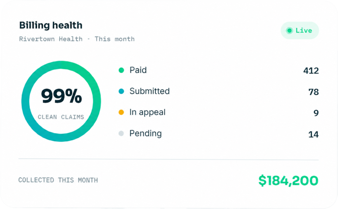
Task: Select the Live status badge
Action: pyautogui.click(x=300, y=30)
